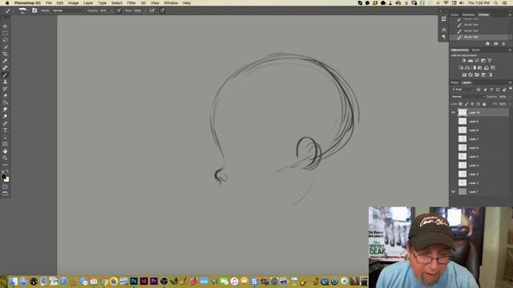Open the Filter menu
This screenshot has width=513, height=288.
[x=131, y=3]
